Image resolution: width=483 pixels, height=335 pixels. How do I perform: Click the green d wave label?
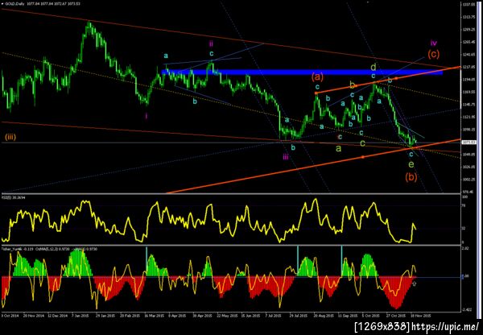[x=373, y=67]
